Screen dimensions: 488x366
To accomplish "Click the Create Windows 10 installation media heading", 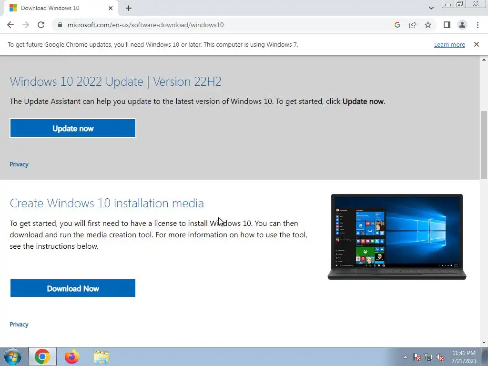I will [107, 203].
